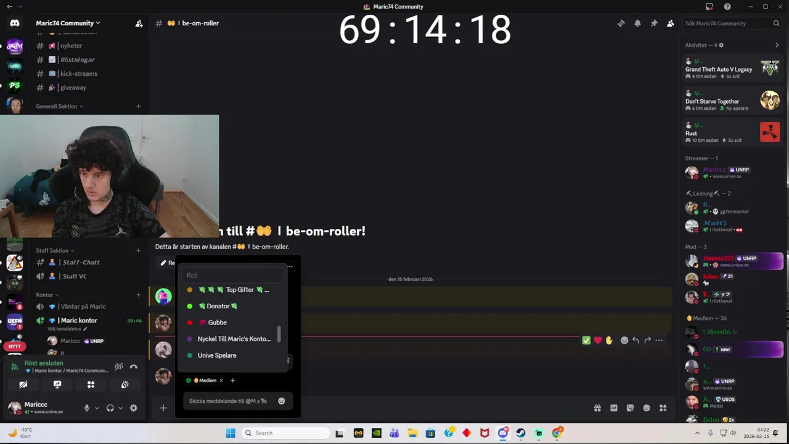Collapse the Kontor category
This screenshot has height=444, width=789.
coord(47,295)
